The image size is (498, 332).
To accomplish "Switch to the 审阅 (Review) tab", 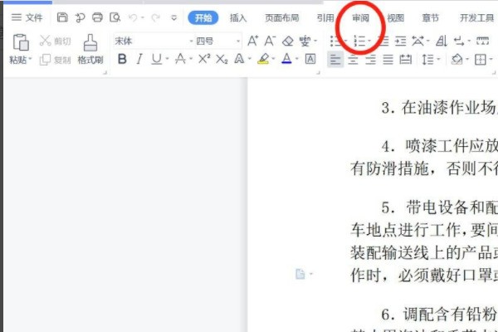I will (x=360, y=17).
